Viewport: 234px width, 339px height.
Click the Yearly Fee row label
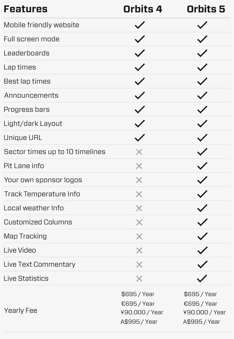21,311
